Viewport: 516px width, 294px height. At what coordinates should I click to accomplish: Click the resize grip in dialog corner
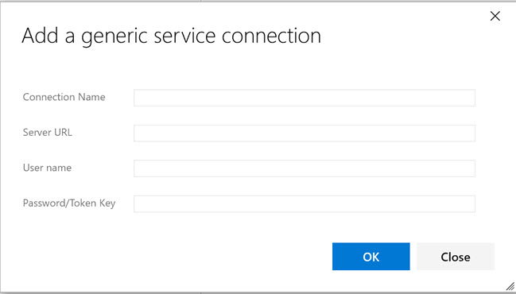coord(510,286)
